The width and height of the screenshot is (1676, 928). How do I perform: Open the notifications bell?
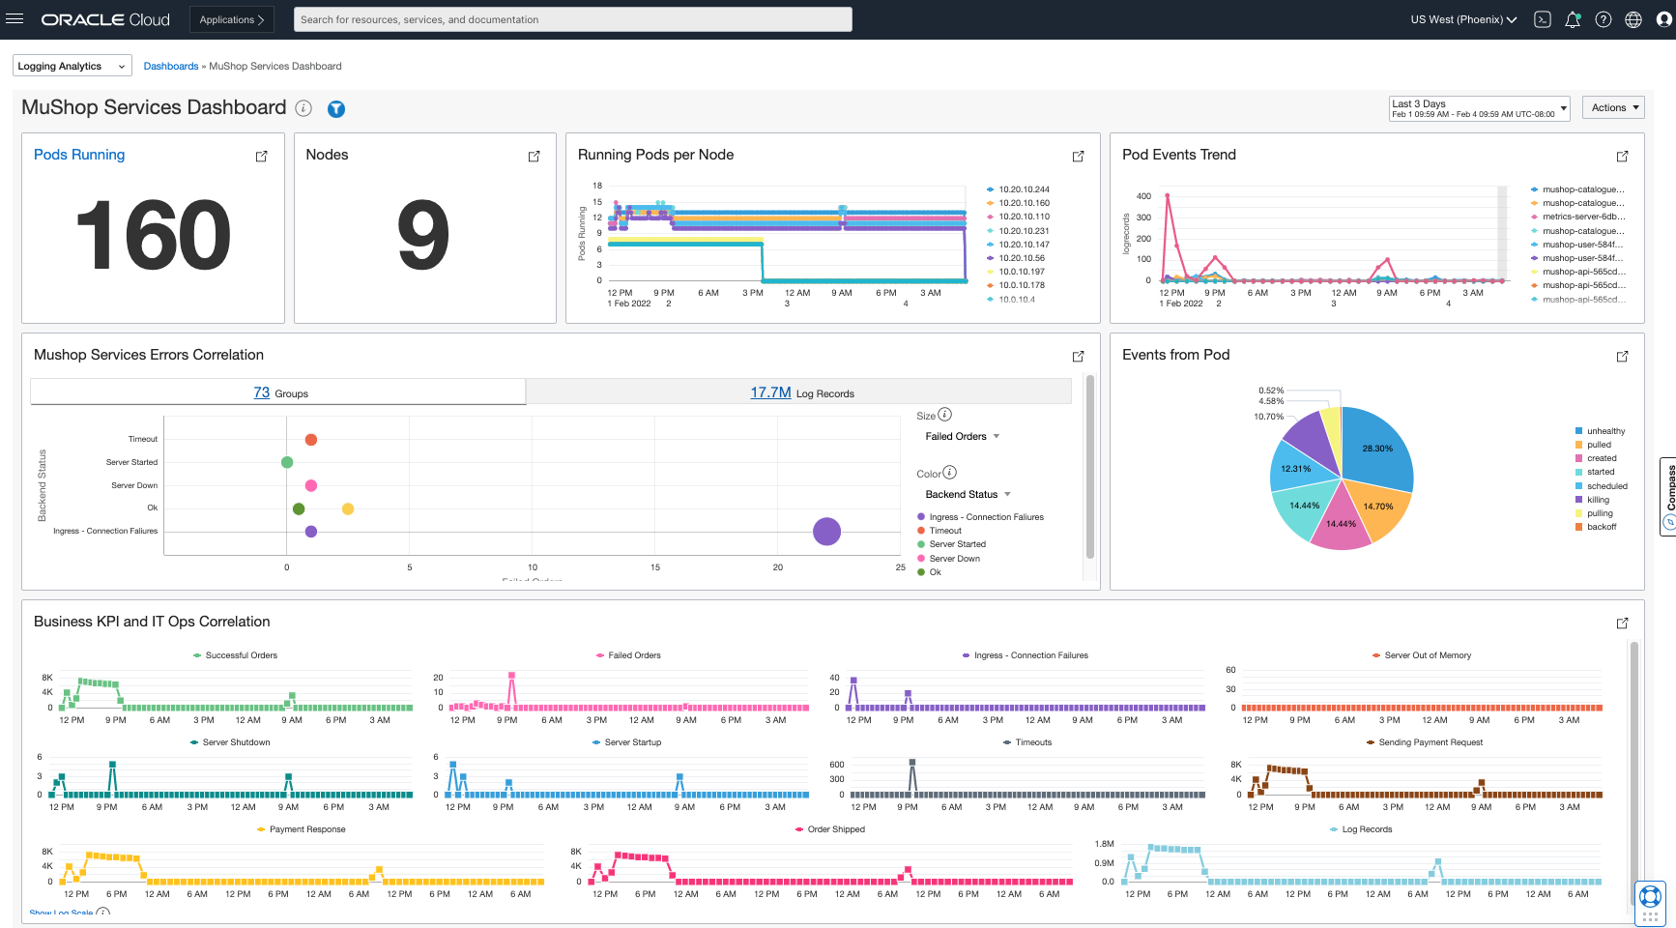click(1573, 19)
